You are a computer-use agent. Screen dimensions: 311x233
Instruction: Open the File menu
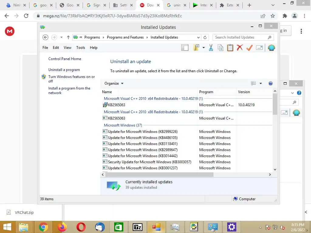click(45, 48)
